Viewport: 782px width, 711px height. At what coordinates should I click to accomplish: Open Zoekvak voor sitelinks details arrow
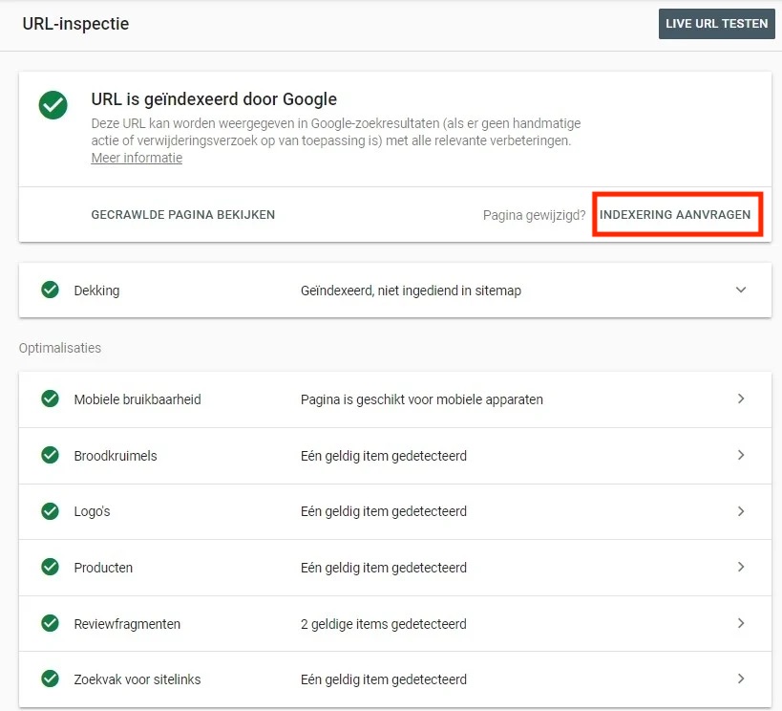point(741,679)
